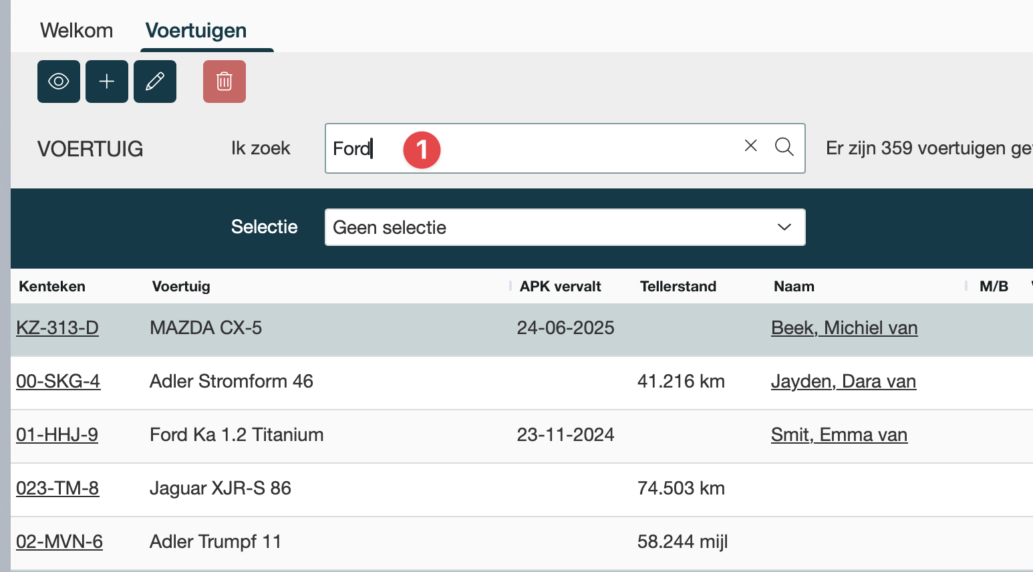Open license plate 023-TM-8 link
1033x572 pixels.
[x=57, y=488]
